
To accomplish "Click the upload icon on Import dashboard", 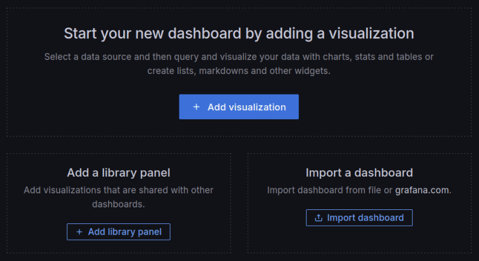I will pyautogui.click(x=318, y=218).
